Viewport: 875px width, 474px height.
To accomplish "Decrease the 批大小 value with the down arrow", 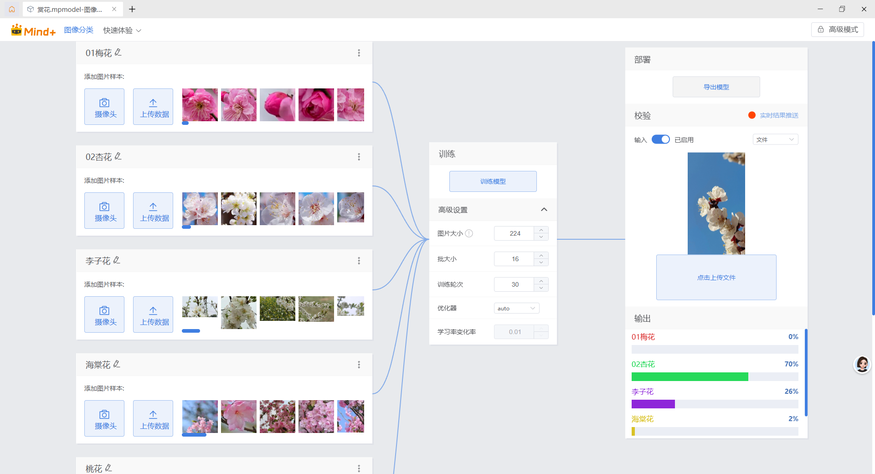I will coord(541,262).
